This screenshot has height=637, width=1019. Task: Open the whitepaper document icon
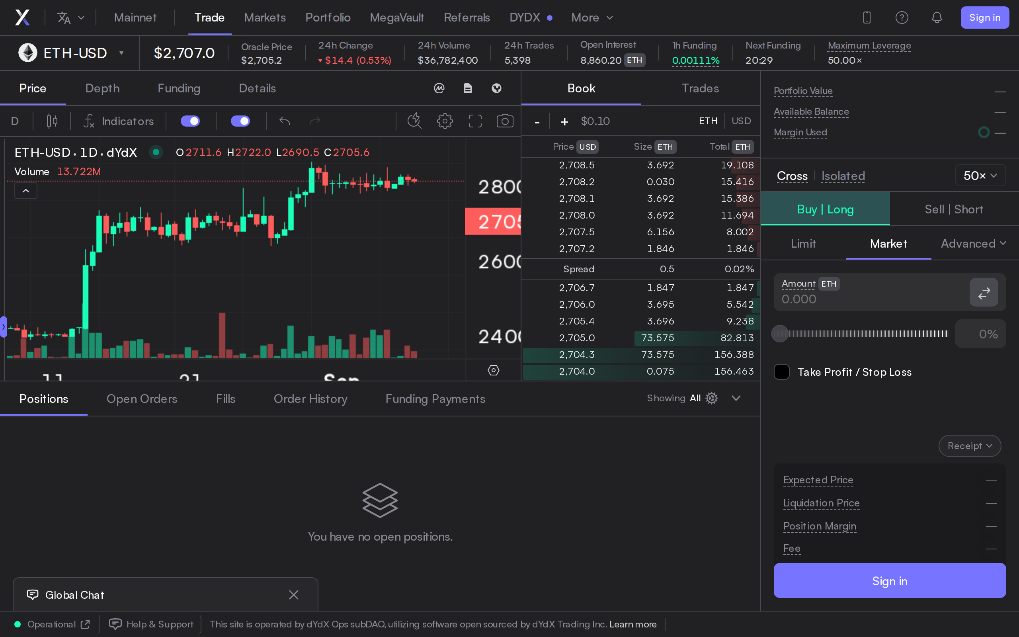pyautogui.click(x=468, y=88)
